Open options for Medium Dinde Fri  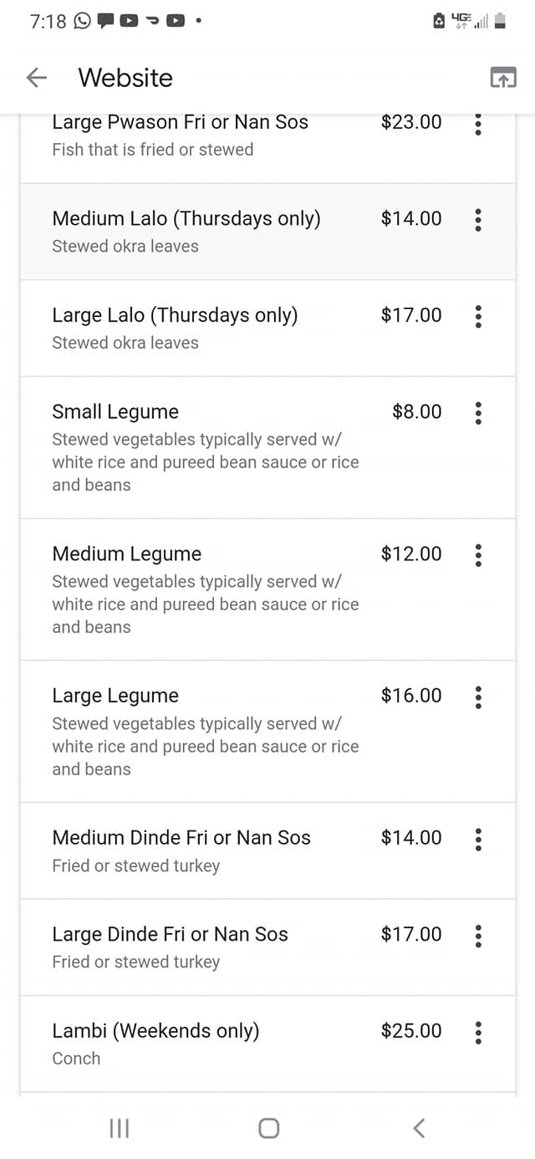478,839
